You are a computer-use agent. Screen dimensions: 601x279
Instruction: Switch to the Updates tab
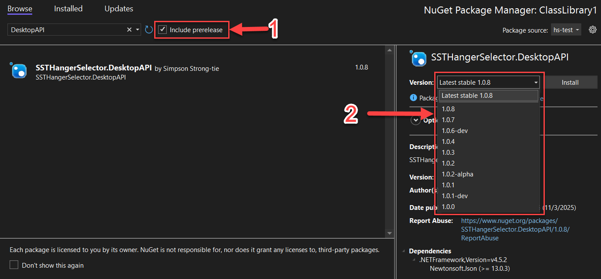pos(118,8)
